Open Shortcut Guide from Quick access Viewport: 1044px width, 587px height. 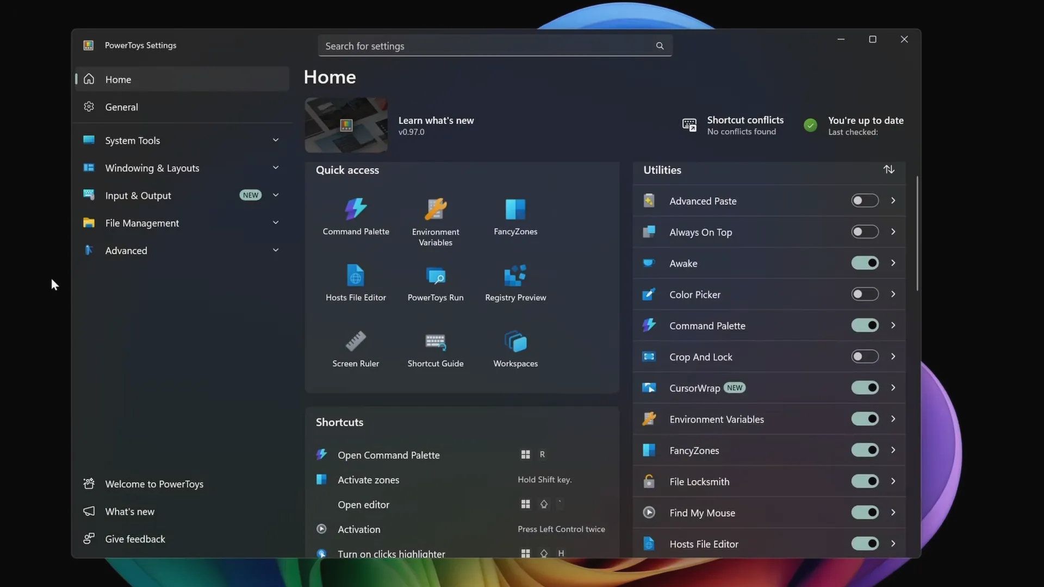pyautogui.click(x=435, y=348)
